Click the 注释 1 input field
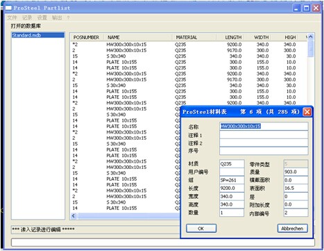Image resolution: width=324 pixels, height=251 pixels. tap(264, 135)
